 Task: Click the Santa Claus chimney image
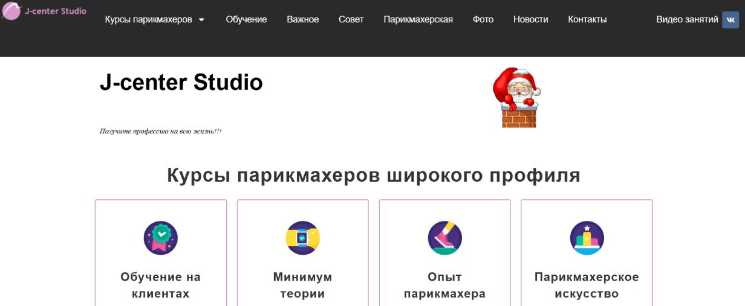click(517, 98)
